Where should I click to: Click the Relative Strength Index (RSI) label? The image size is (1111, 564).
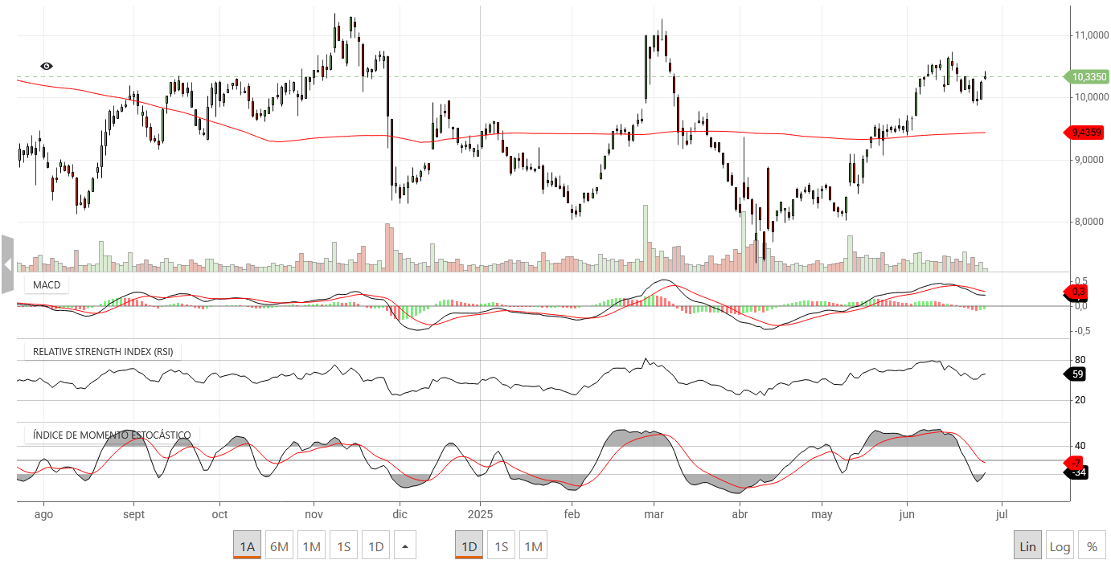tap(103, 352)
